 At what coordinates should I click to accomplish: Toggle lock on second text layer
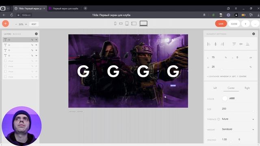pyautogui.click(x=32, y=45)
